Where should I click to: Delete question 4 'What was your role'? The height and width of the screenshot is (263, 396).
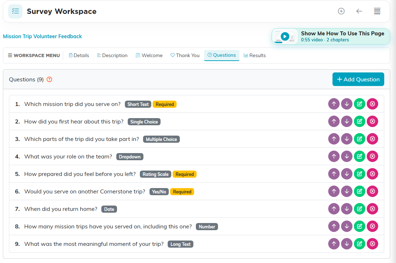[372, 156]
